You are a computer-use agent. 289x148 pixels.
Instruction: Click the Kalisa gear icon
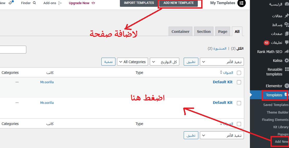point(287,61)
